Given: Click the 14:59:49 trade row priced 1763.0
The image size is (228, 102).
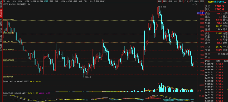Looking at the screenshot, I should coord(216,64).
